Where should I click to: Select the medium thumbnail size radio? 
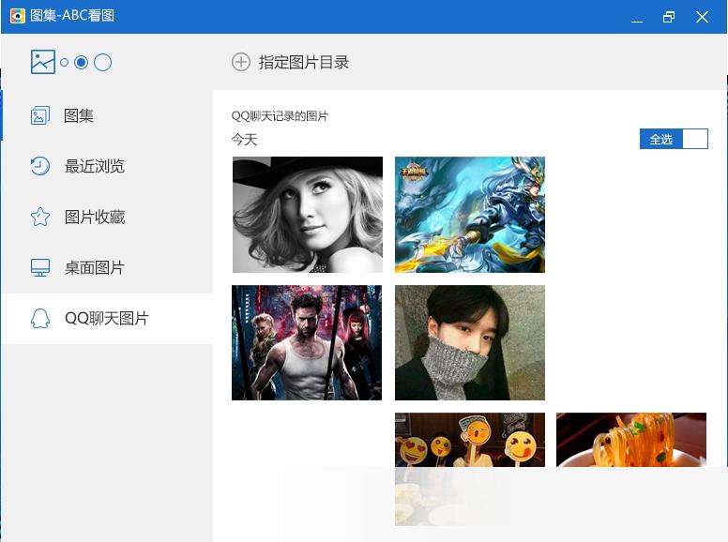coord(82,62)
